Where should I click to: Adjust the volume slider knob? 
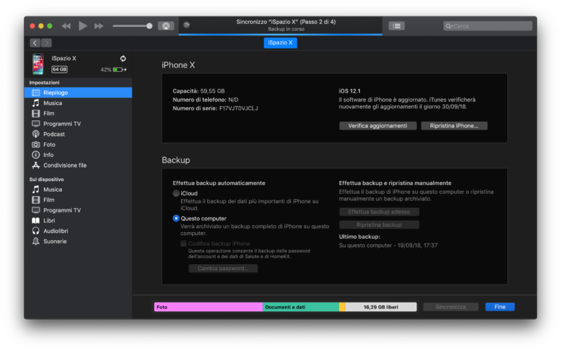(x=149, y=25)
